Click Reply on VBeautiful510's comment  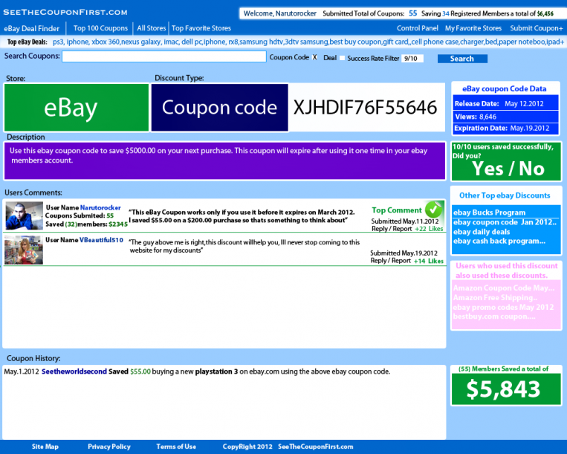pyautogui.click(x=378, y=261)
